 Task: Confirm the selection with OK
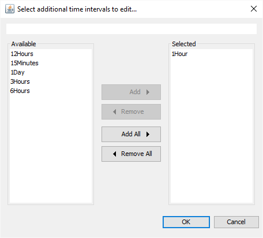(186, 222)
